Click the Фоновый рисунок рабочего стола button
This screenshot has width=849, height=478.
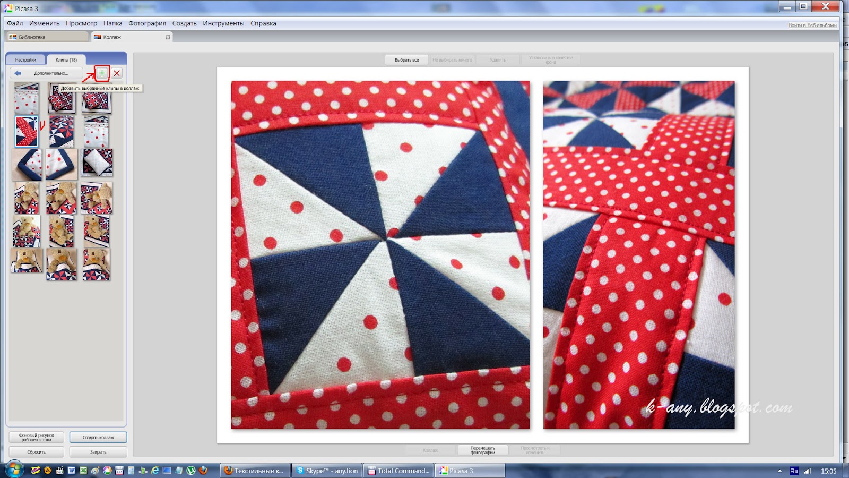[x=37, y=438]
